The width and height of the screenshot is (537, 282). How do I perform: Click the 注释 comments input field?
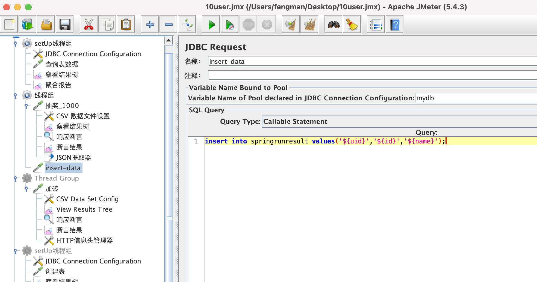[373, 75]
